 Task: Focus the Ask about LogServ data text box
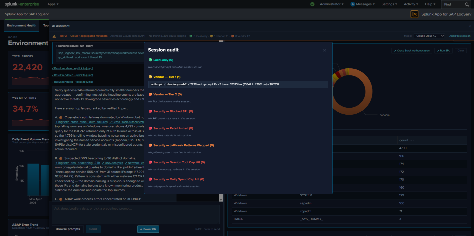[136, 215]
